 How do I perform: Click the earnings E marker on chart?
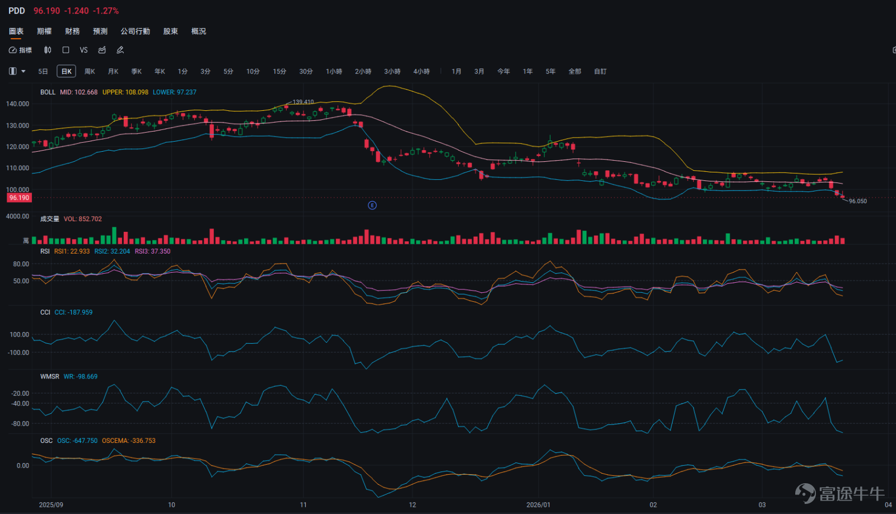point(372,205)
